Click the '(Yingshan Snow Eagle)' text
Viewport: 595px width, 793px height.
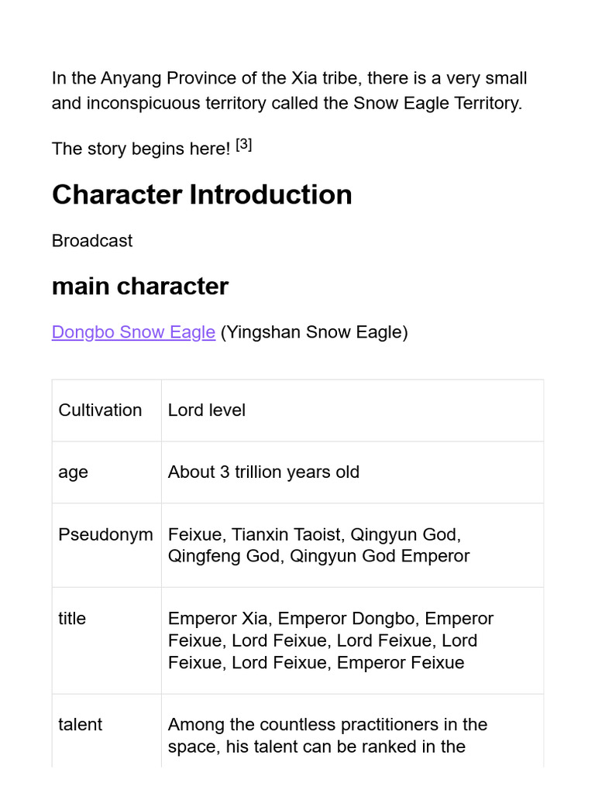(314, 332)
